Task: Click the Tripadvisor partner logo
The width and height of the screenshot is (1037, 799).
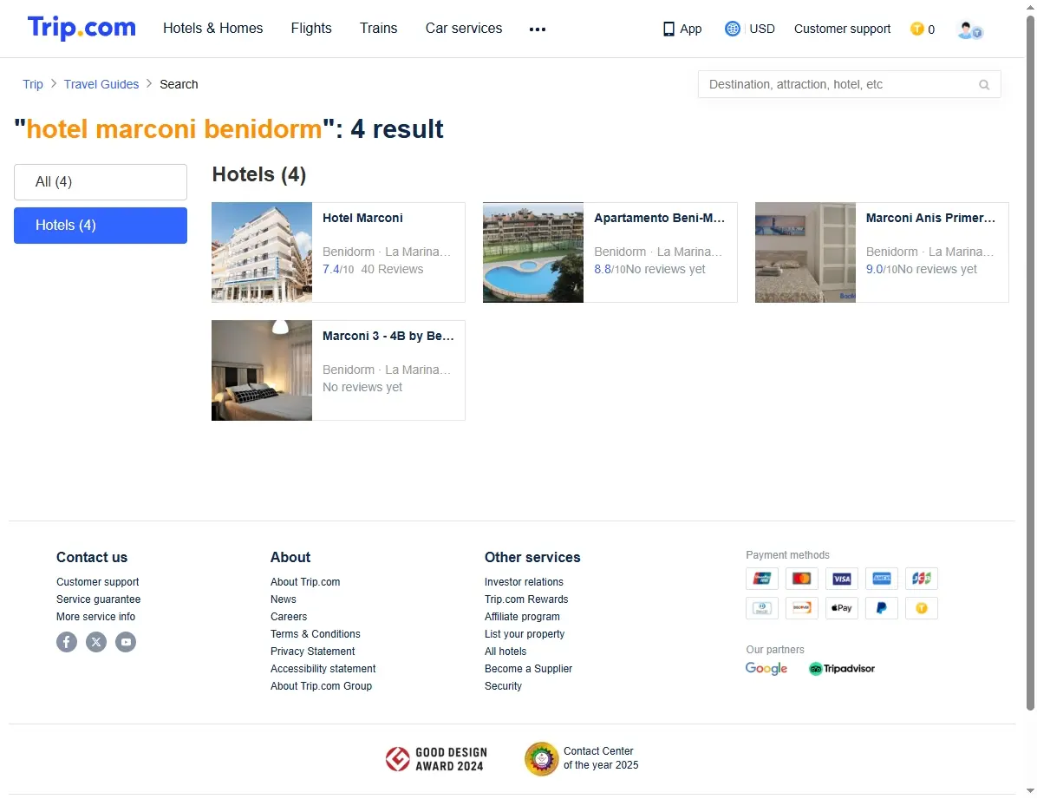Action: [x=841, y=669]
